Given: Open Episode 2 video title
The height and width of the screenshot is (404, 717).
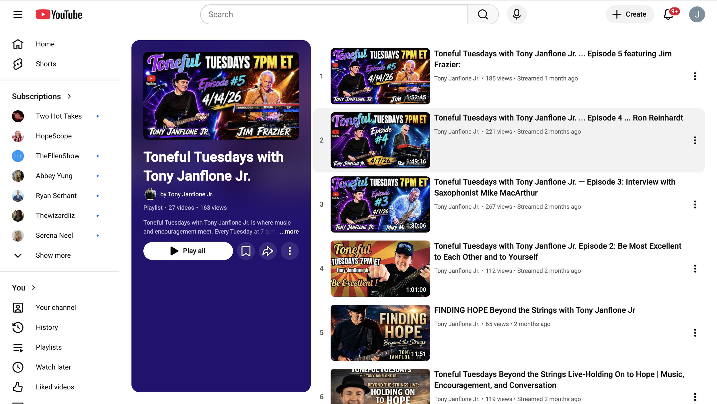Looking at the screenshot, I should 558,251.
